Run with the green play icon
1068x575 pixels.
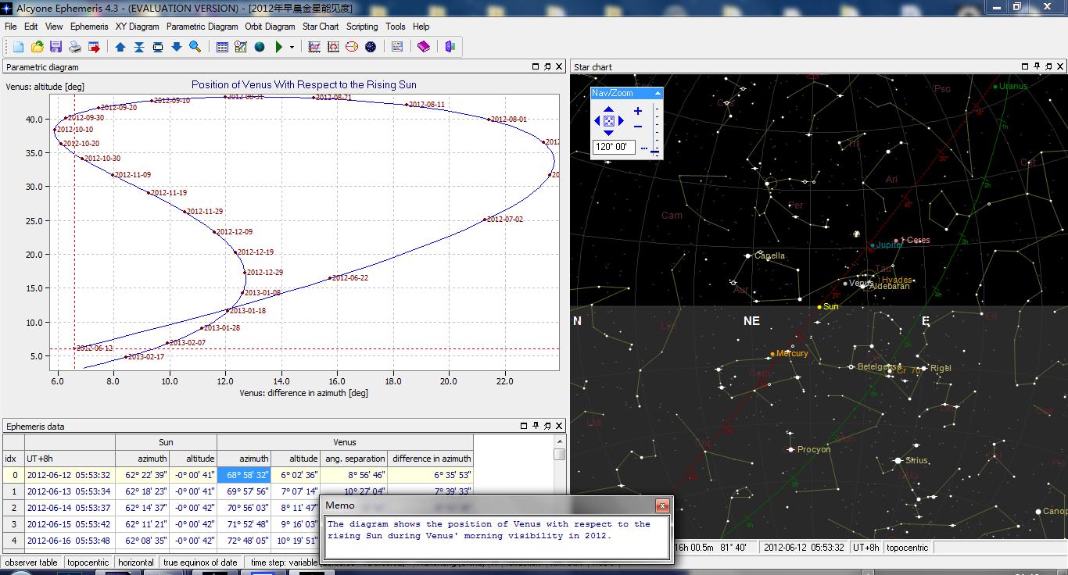(278, 47)
